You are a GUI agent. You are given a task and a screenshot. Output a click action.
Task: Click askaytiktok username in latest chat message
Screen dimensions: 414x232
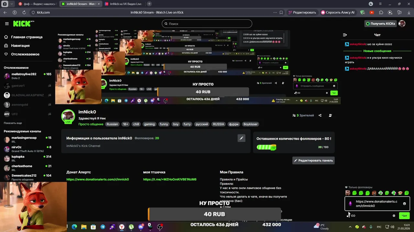(358, 69)
